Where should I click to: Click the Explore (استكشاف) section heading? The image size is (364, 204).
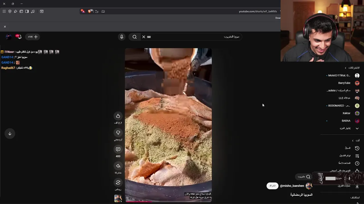355,197
